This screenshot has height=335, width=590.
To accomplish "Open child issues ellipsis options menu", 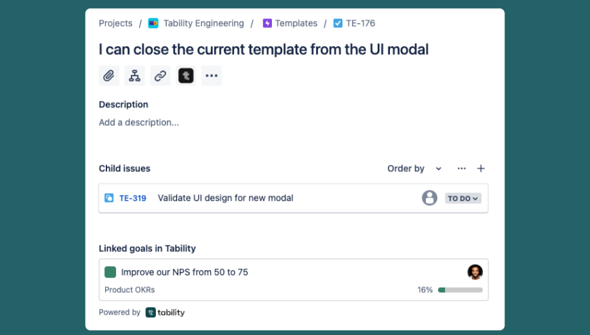I will (462, 169).
